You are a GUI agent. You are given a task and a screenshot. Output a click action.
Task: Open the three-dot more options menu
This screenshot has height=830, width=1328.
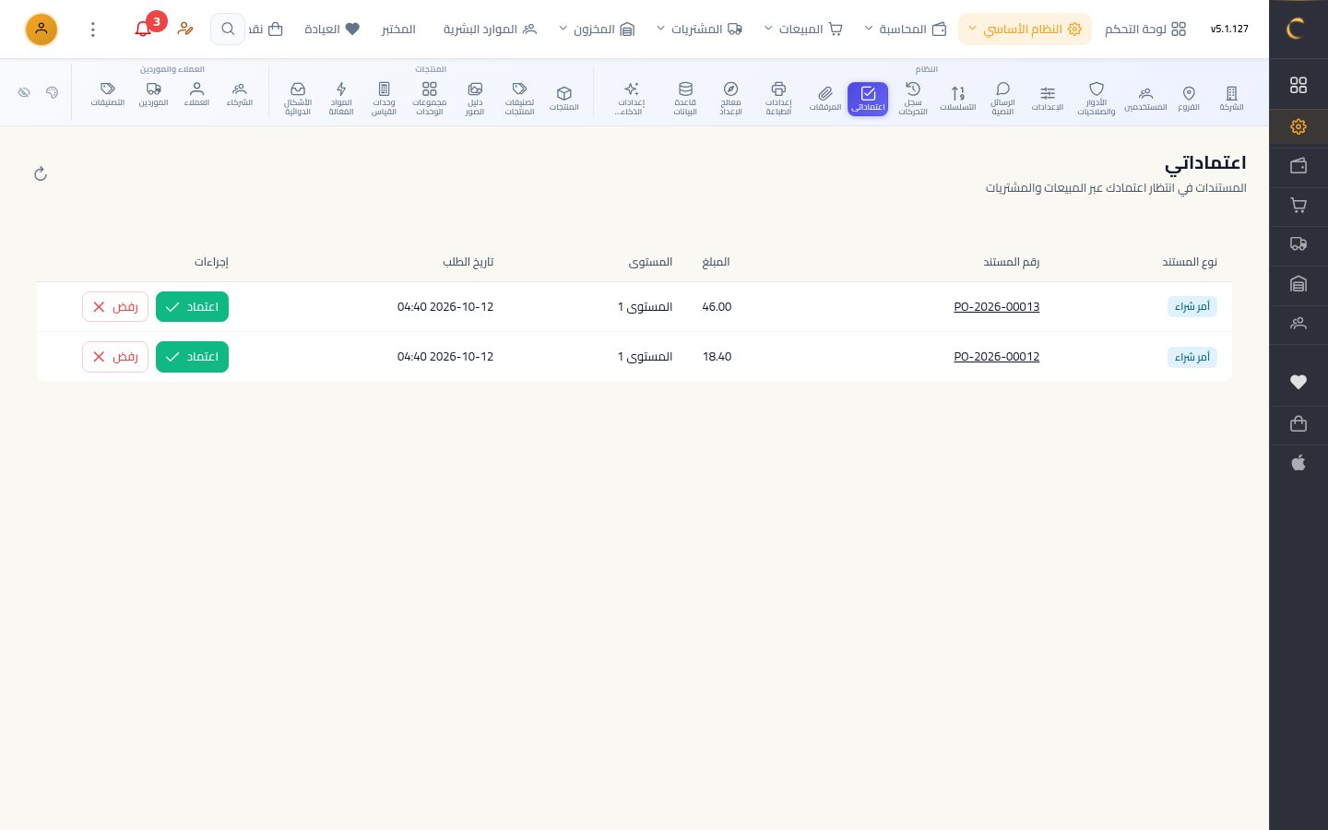pos(92,30)
